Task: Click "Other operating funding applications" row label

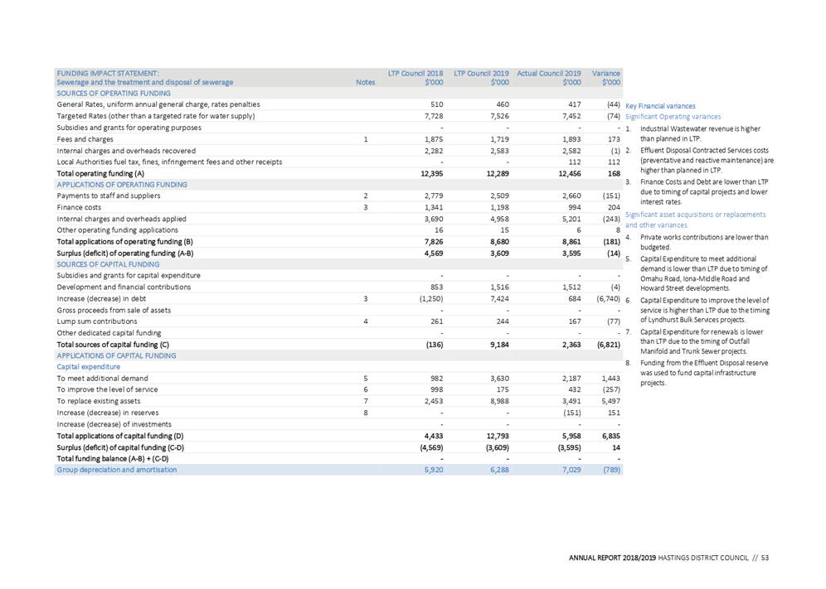Action: click(x=118, y=230)
